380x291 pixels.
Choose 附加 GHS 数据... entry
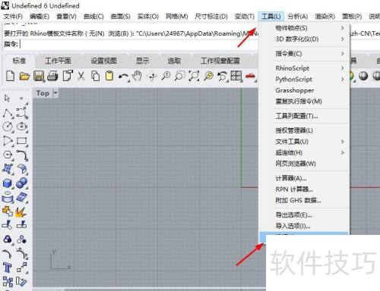click(304, 200)
